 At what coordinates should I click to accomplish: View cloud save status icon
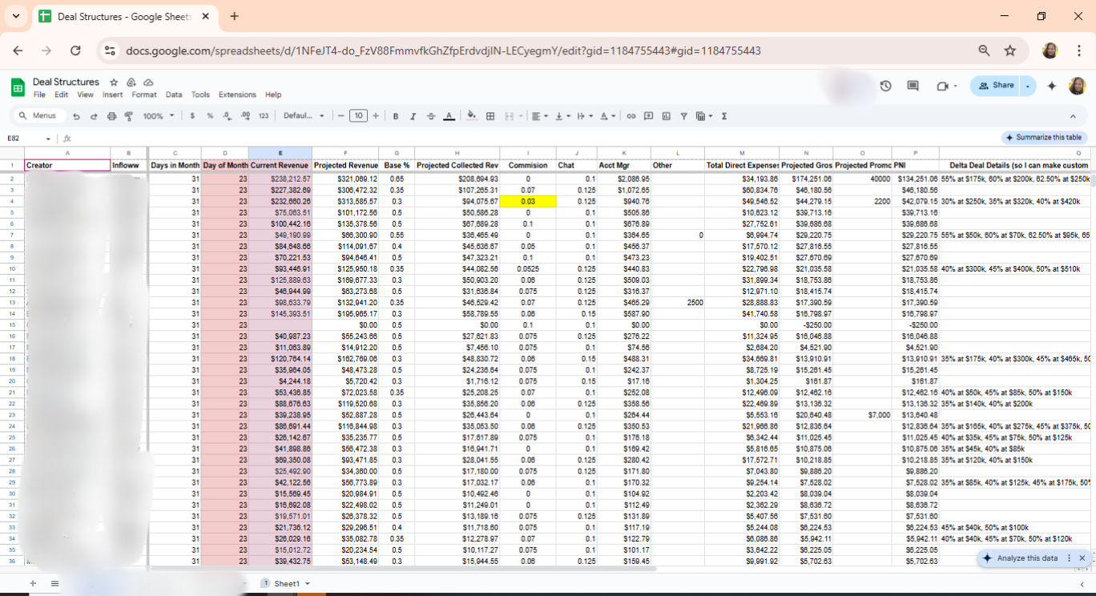pyautogui.click(x=148, y=83)
